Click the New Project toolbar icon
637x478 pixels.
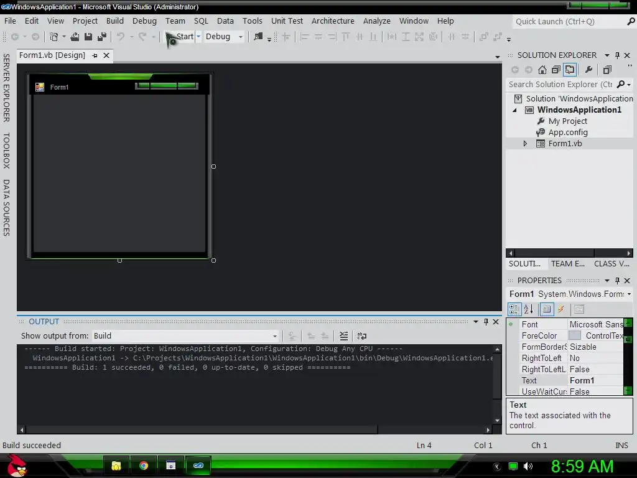coord(54,37)
